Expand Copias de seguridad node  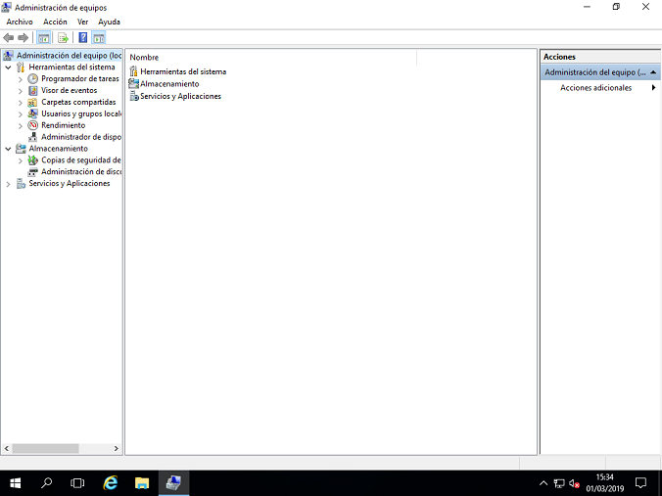(x=21, y=160)
